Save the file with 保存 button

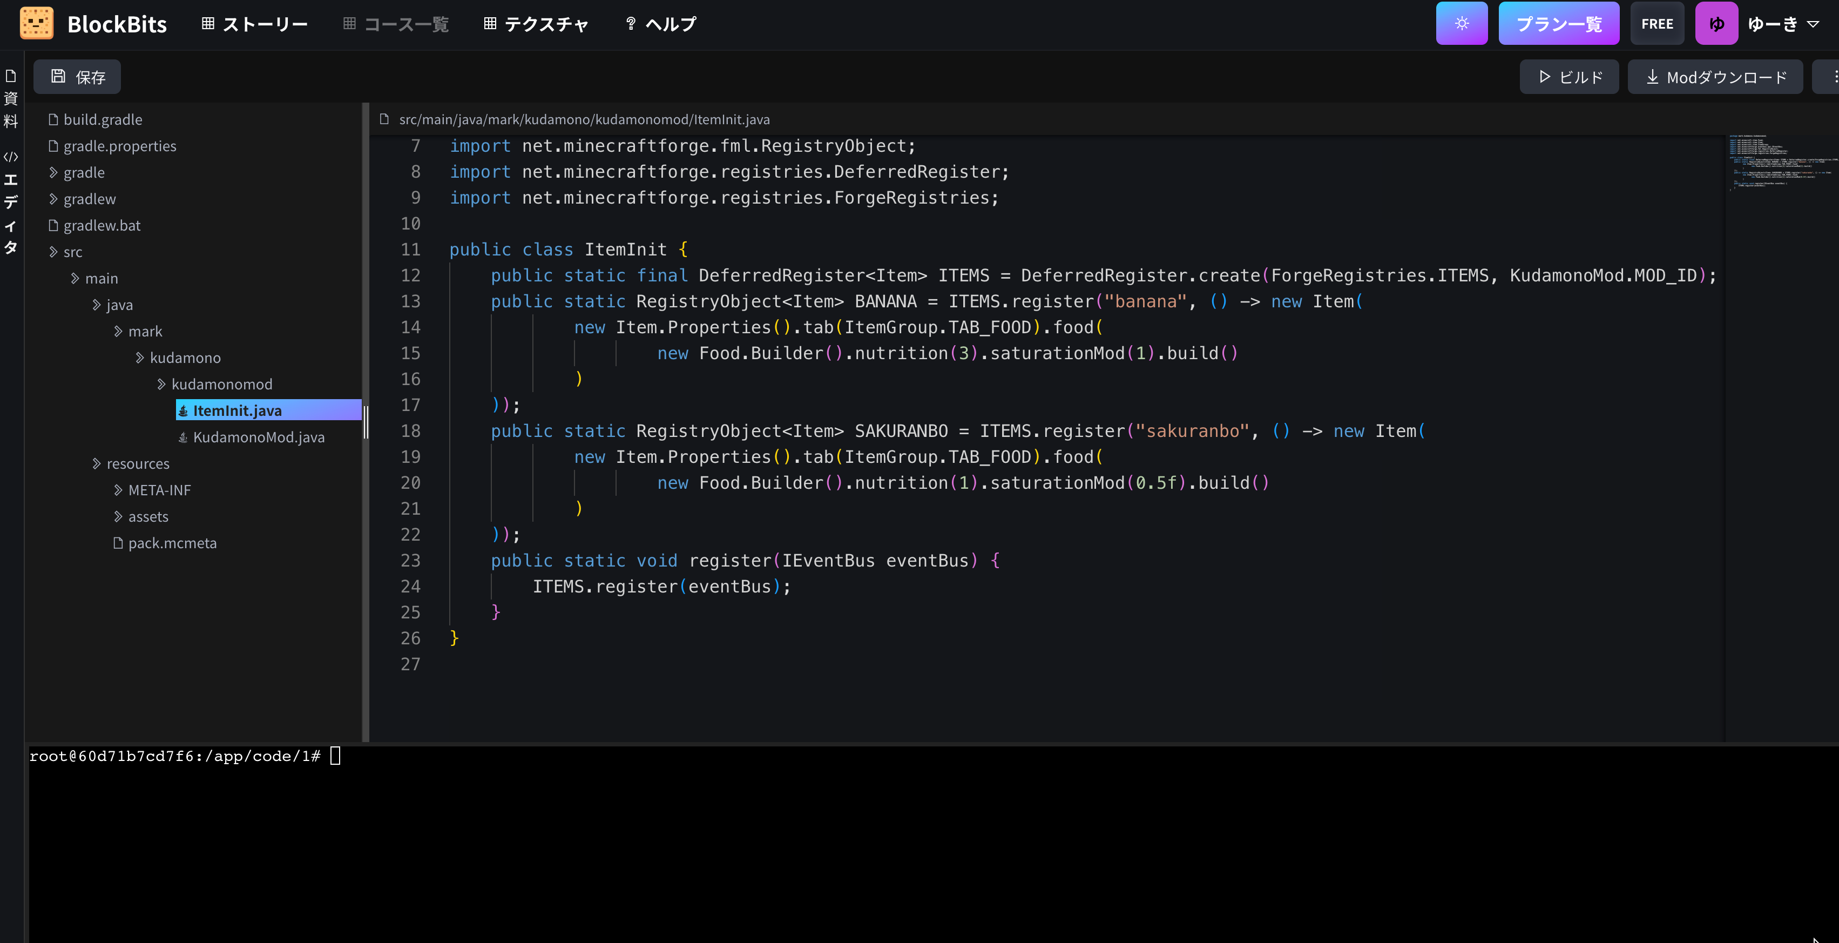77,77
